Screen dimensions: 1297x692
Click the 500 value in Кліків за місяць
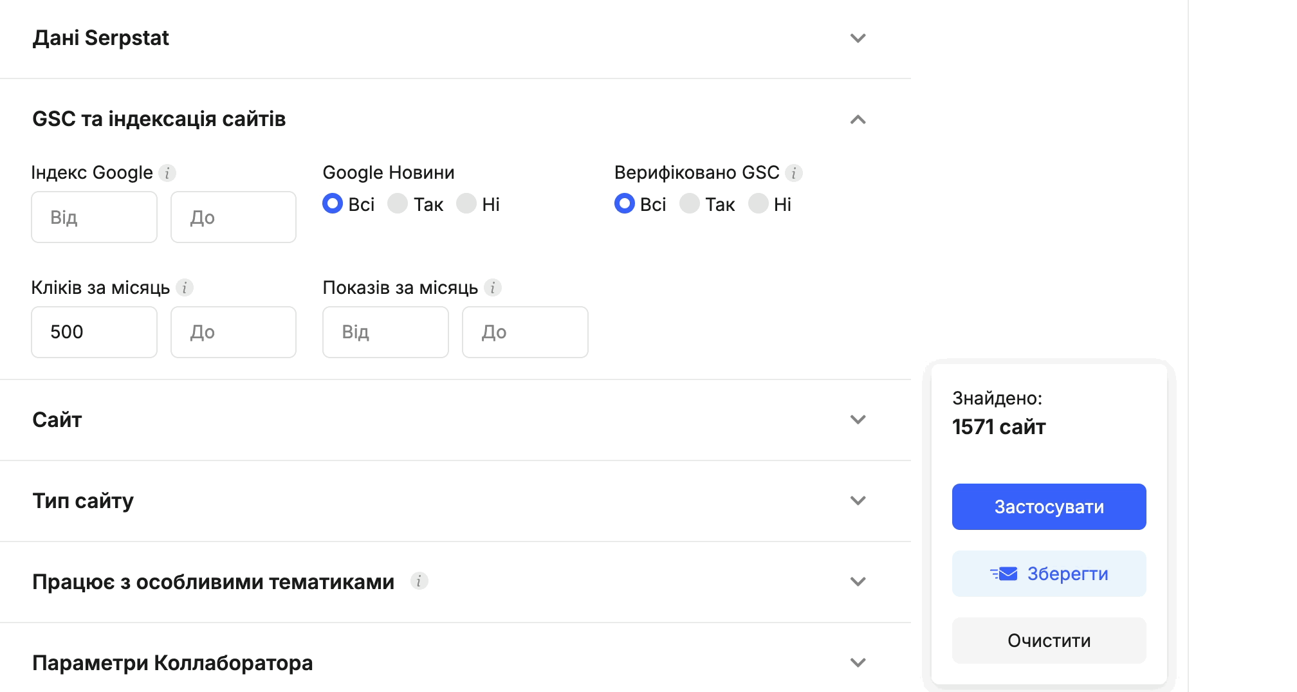tap(94, 332)
